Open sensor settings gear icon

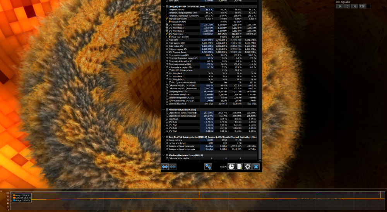[248, 167]
